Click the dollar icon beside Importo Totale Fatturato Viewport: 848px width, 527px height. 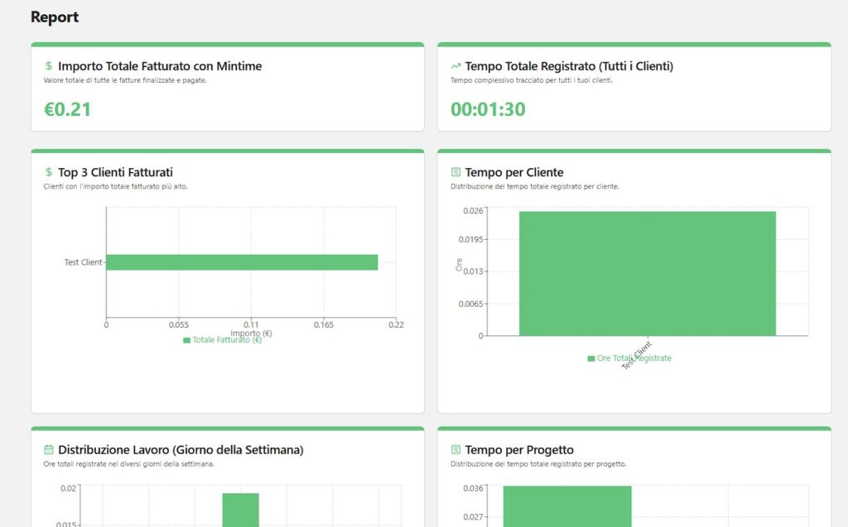tap(49, 66)
